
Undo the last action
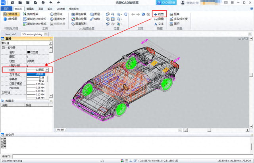click(x=51, y=3)
